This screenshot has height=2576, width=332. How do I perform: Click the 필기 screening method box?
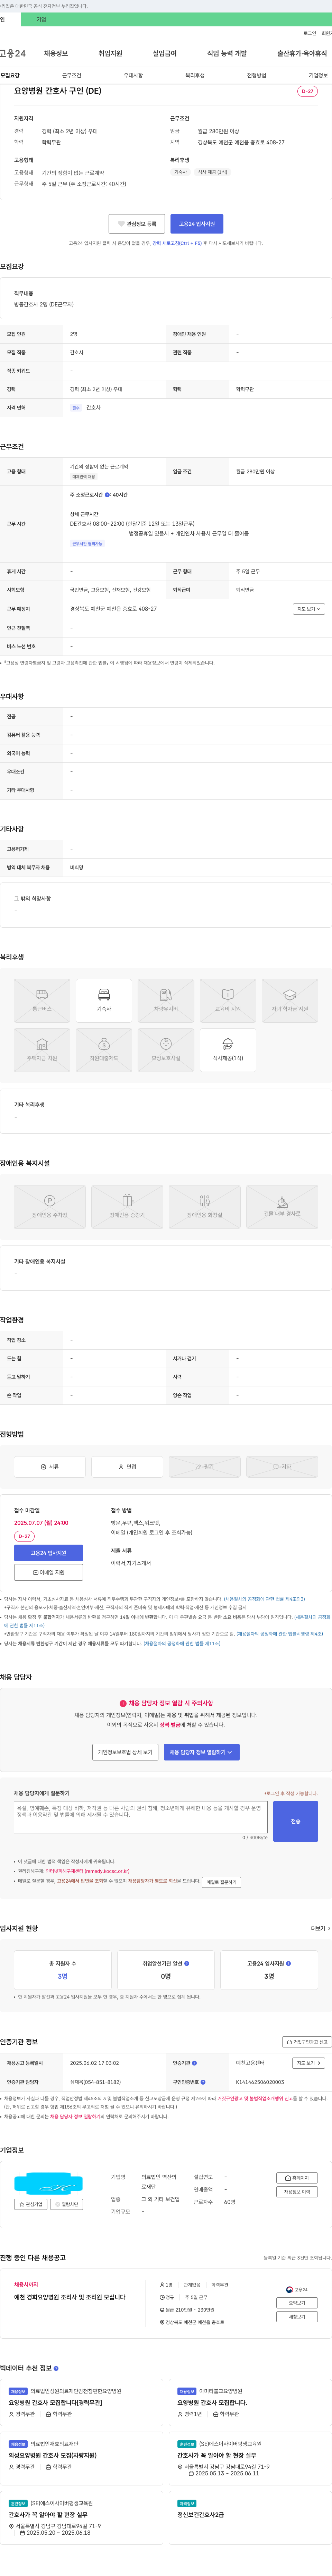[x=204, y=1467]
